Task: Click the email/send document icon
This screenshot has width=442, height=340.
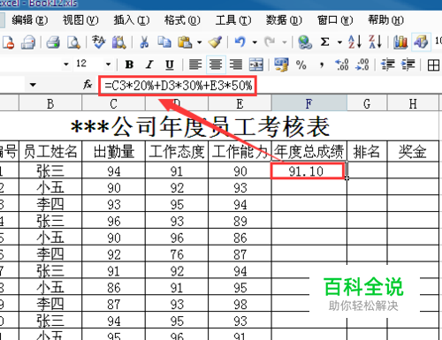Action: [28, 42]
